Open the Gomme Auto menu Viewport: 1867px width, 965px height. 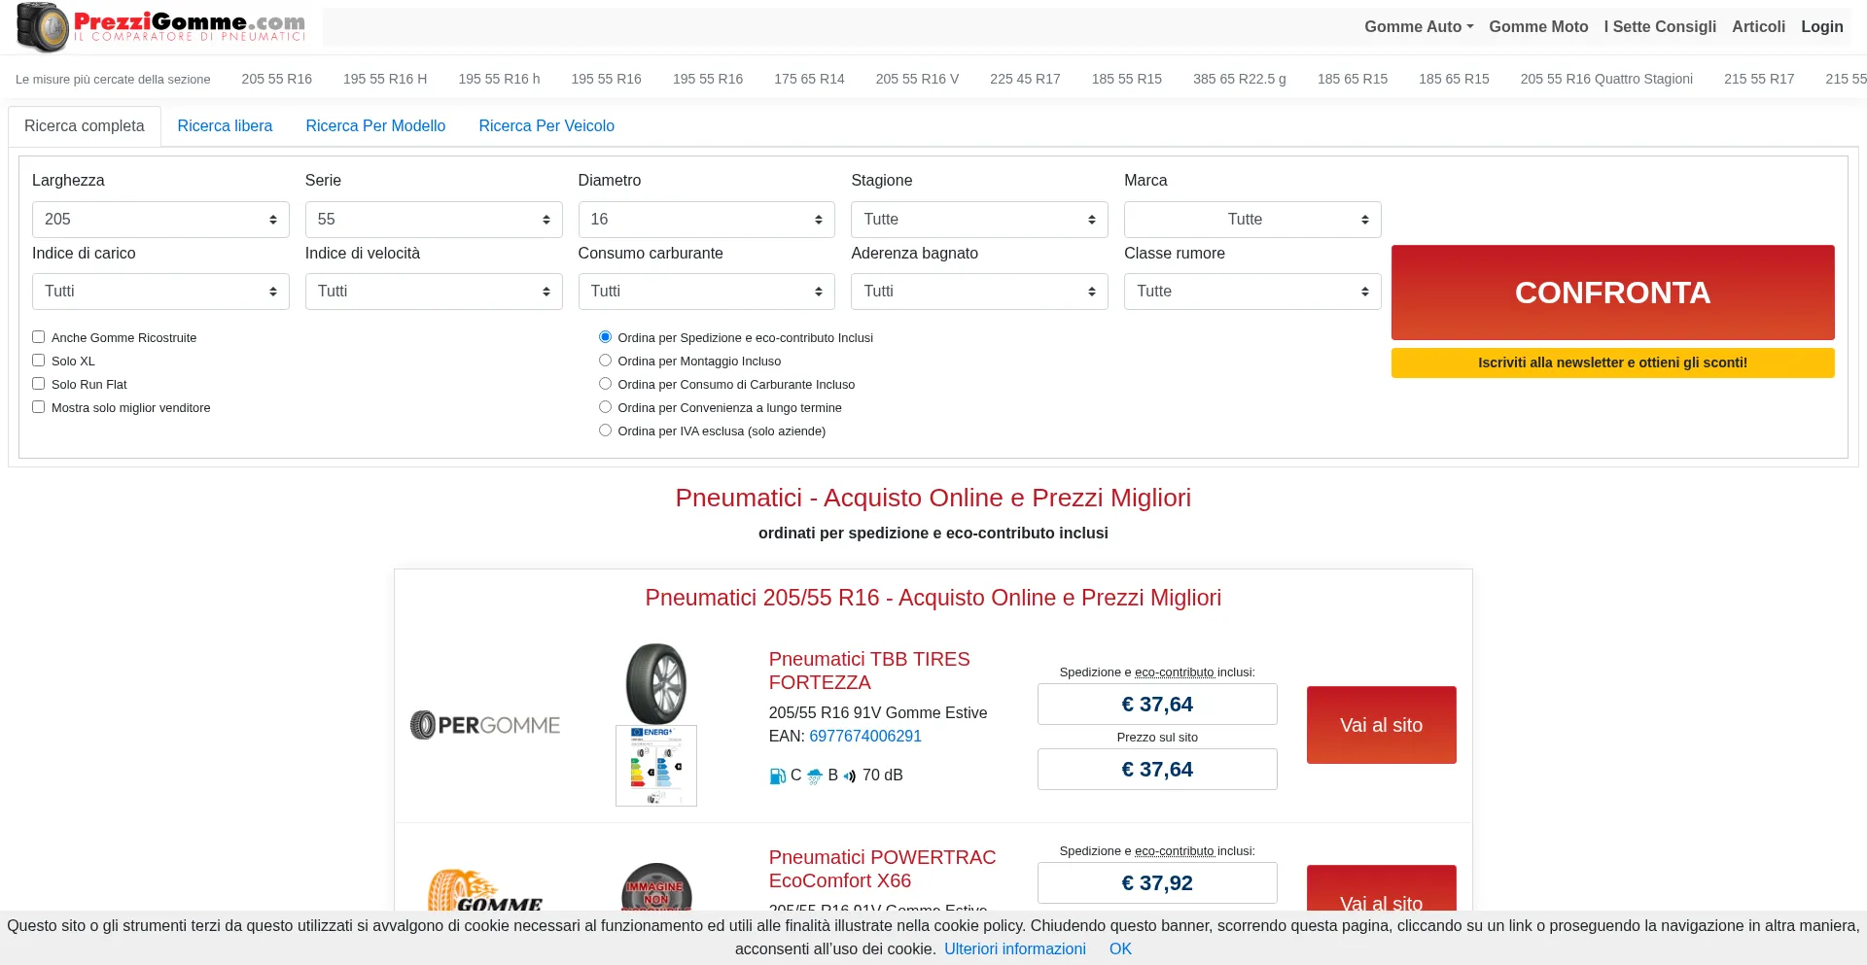[x=1419, y=27]
